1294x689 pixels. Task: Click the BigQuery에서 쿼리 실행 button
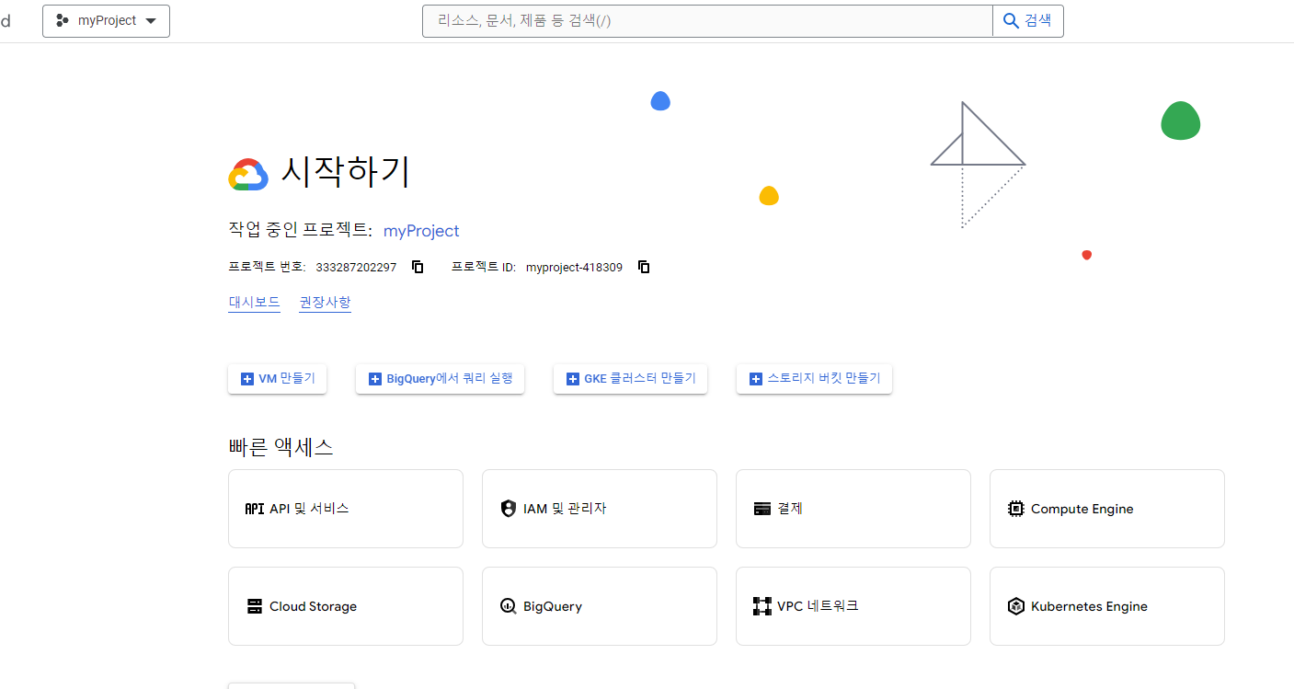point(440,378)
